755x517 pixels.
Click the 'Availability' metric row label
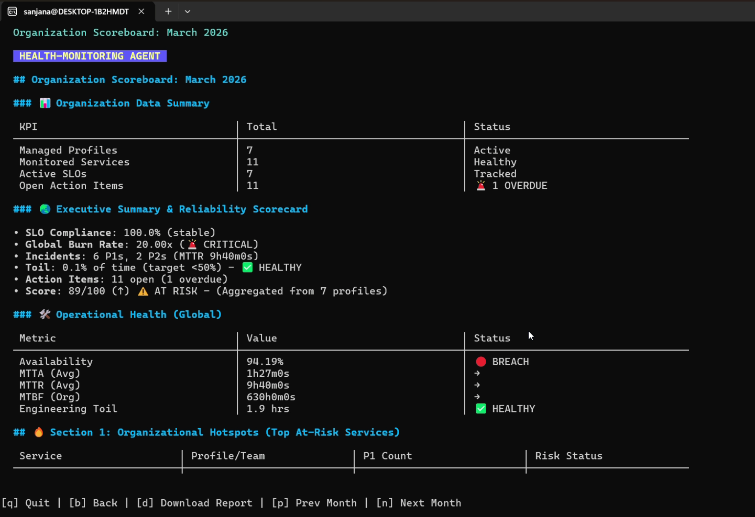(56, 362)
